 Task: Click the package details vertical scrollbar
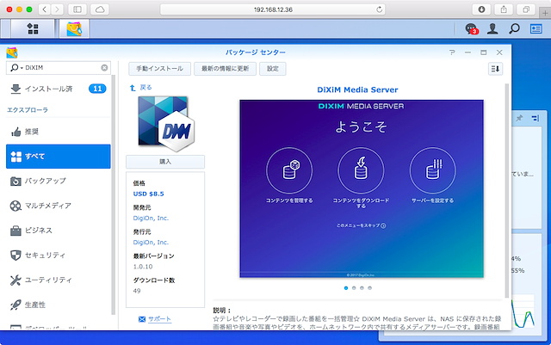coord(507,191)
